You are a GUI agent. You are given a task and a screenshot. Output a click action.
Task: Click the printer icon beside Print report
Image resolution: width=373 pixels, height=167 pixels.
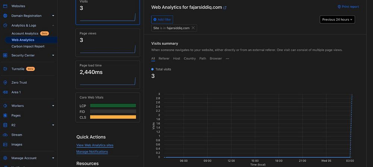339,7
